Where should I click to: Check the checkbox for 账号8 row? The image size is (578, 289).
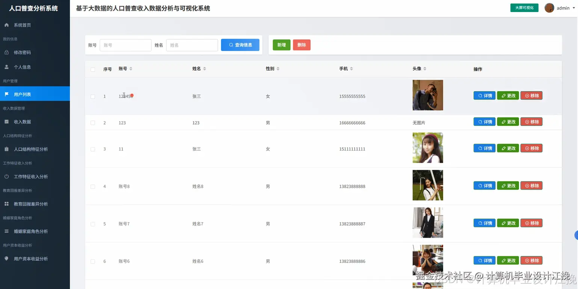[93, 187]
